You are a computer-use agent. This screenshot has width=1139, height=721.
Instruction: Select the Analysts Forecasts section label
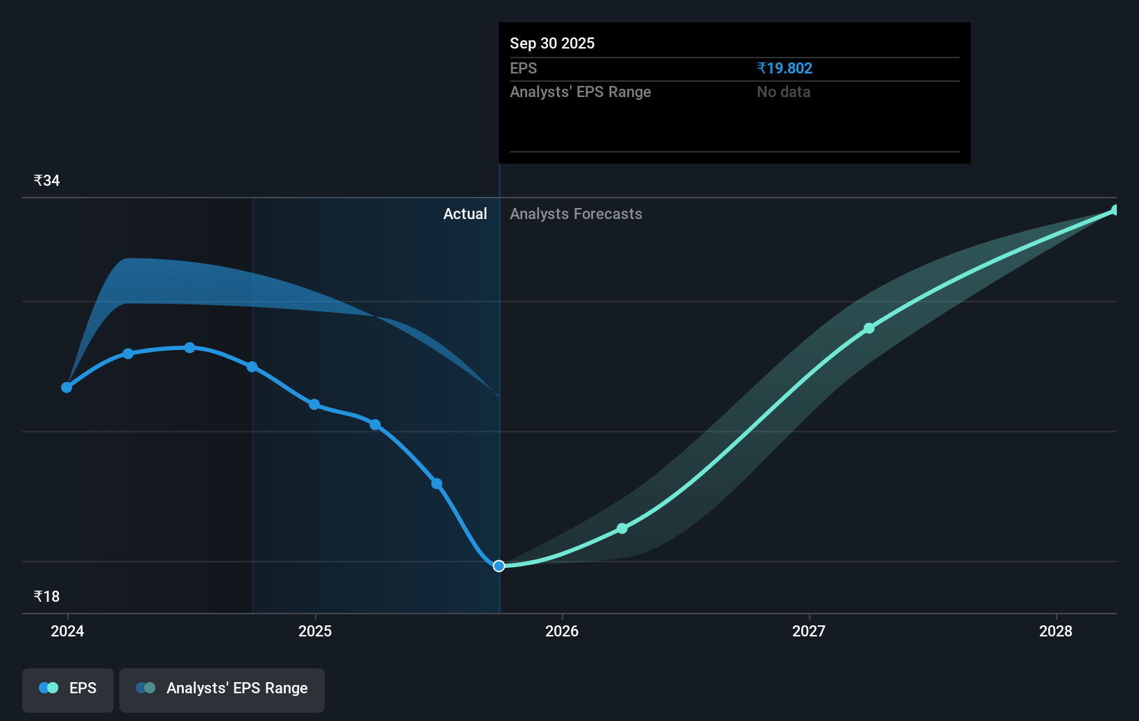(x=576, y=214)
